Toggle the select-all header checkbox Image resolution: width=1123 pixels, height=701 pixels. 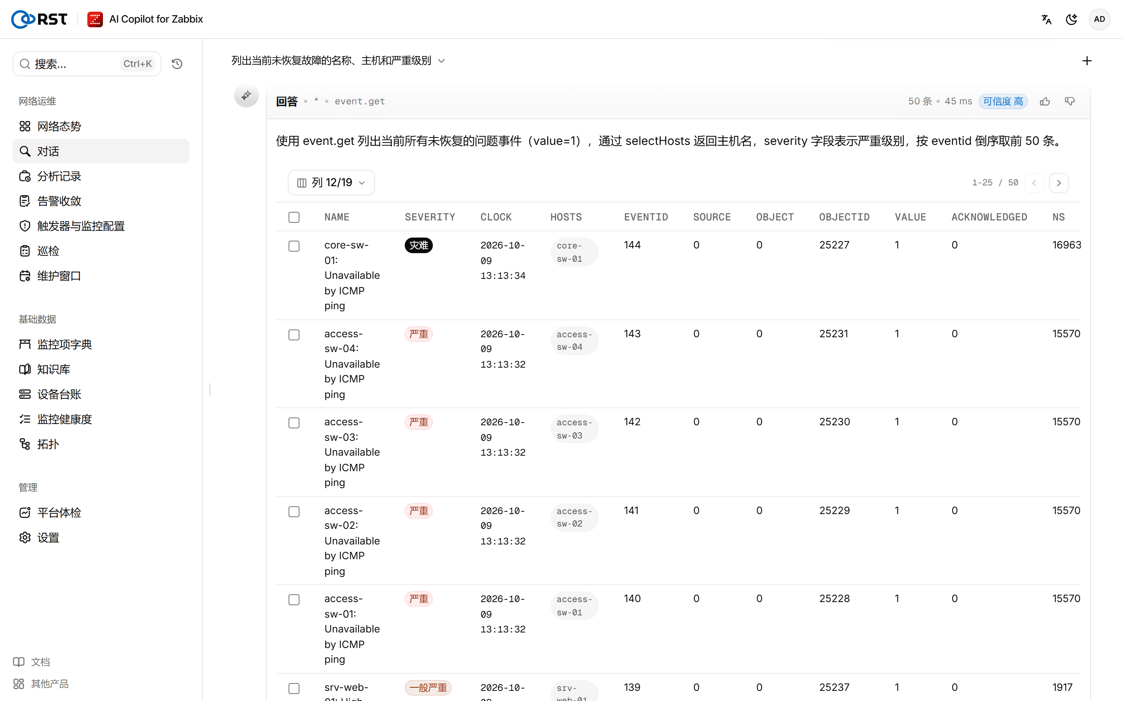click(x=294, y=217)
